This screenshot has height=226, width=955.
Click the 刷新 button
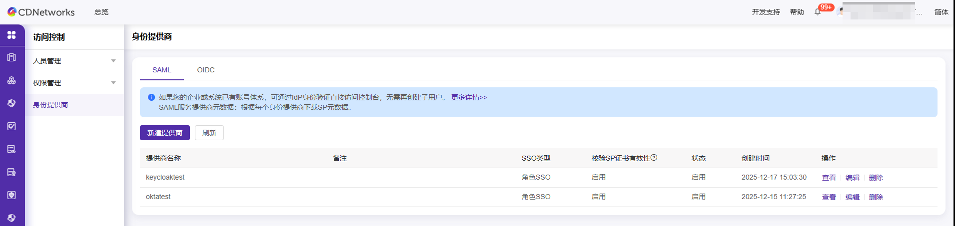(209, 133)
